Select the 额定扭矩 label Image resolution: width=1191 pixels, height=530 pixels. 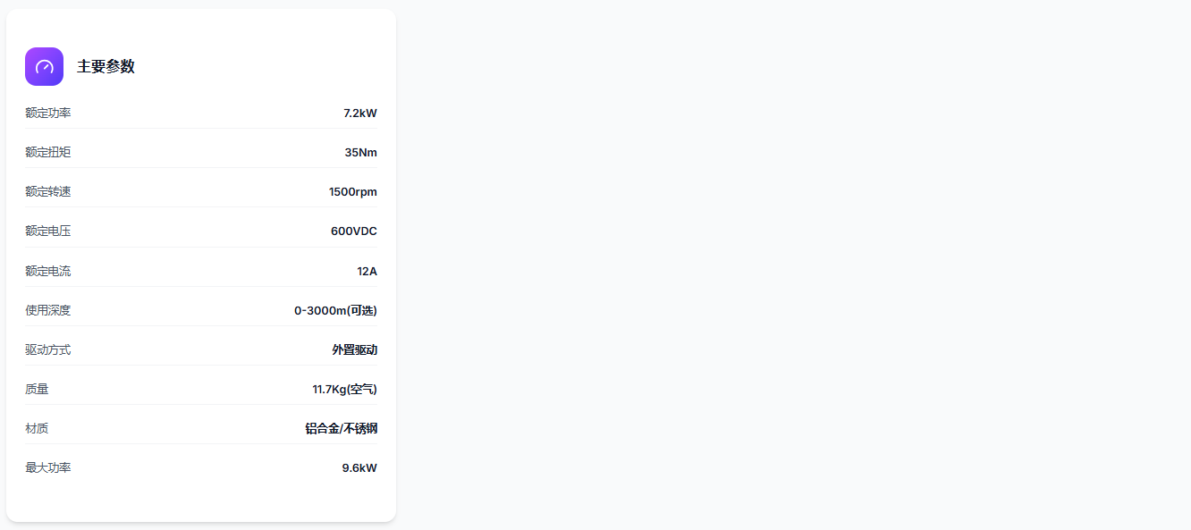(48, 153)
